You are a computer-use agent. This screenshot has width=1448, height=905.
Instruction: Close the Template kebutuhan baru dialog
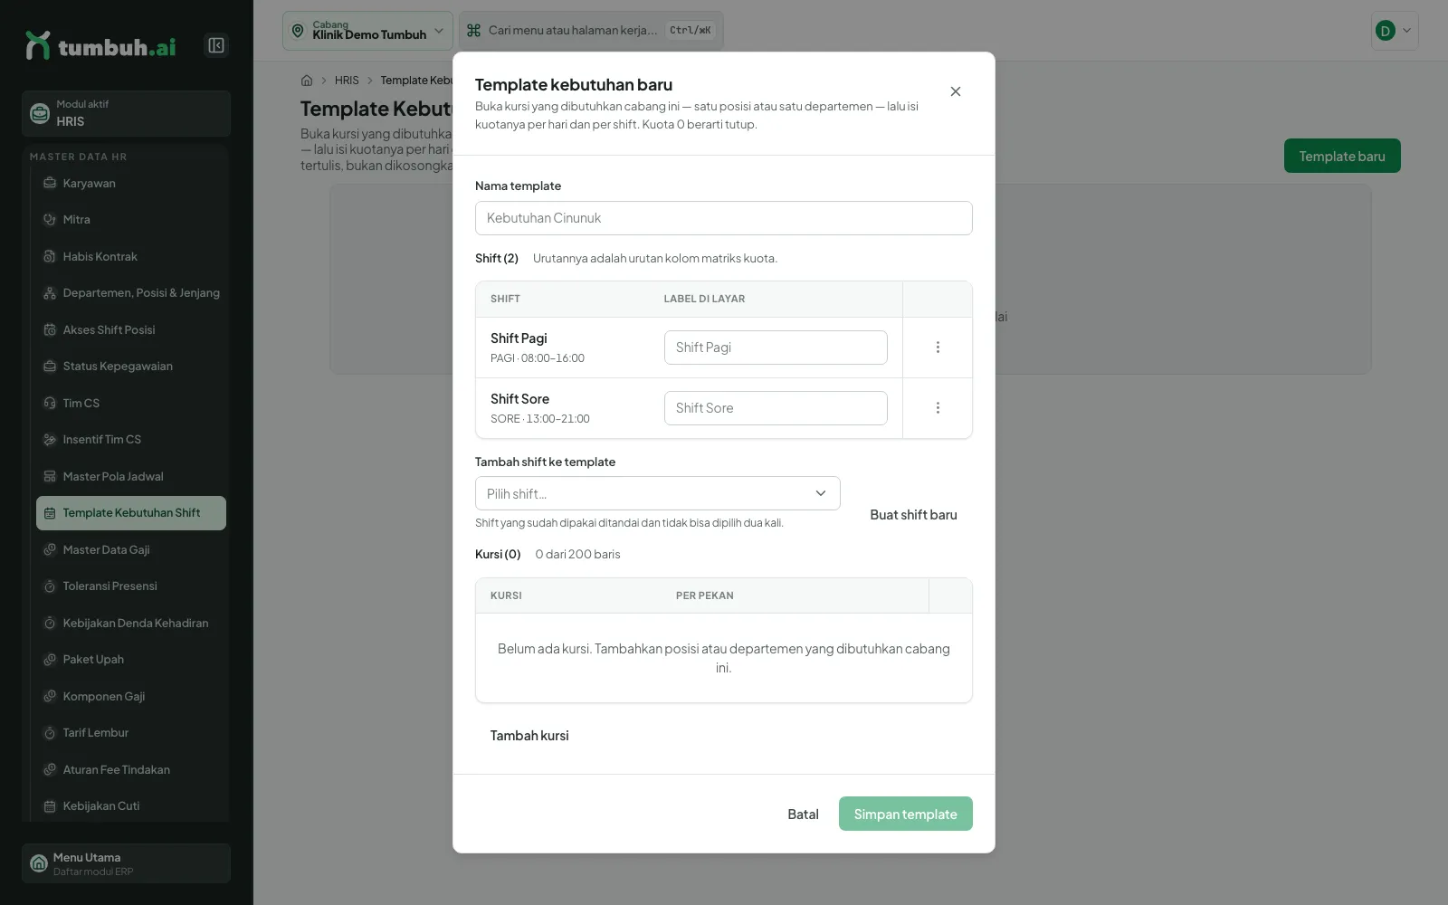(x=956, y=91)
